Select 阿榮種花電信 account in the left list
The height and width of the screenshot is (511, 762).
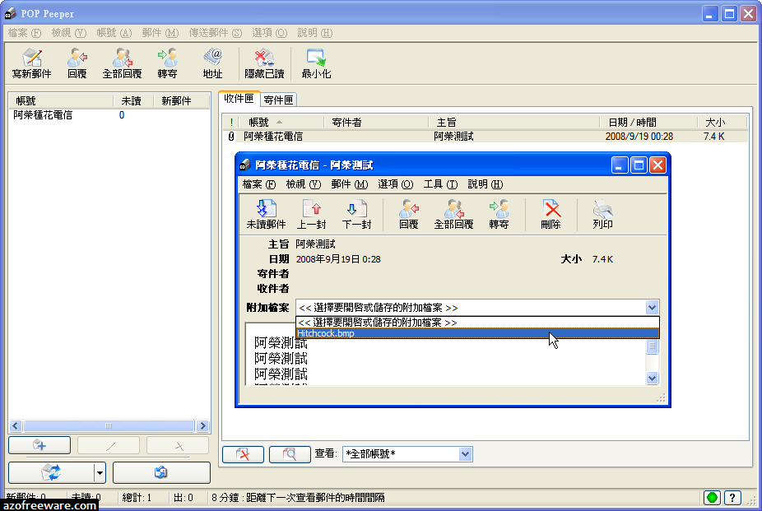point(43,115)
